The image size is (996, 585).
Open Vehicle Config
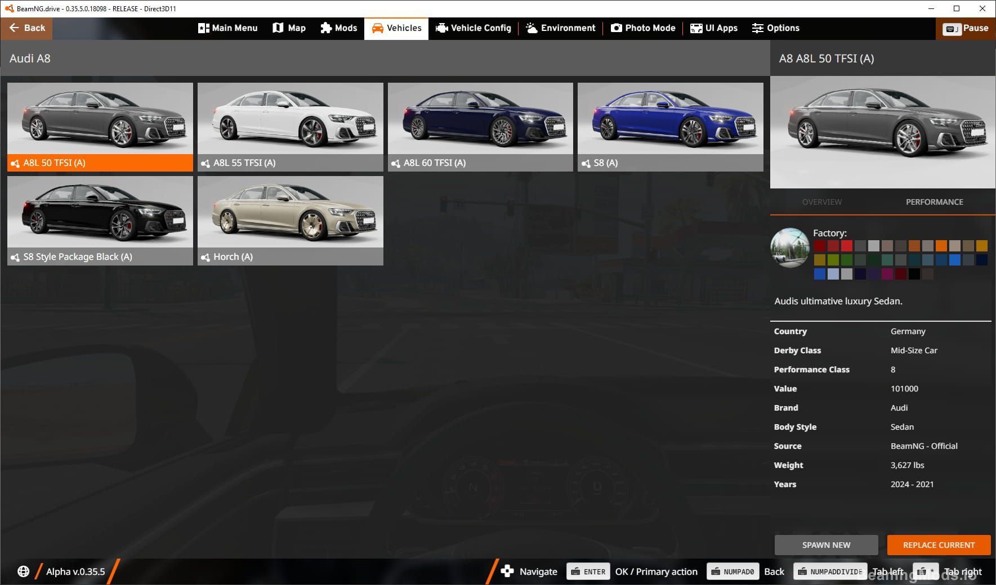[x=473, y=28]
